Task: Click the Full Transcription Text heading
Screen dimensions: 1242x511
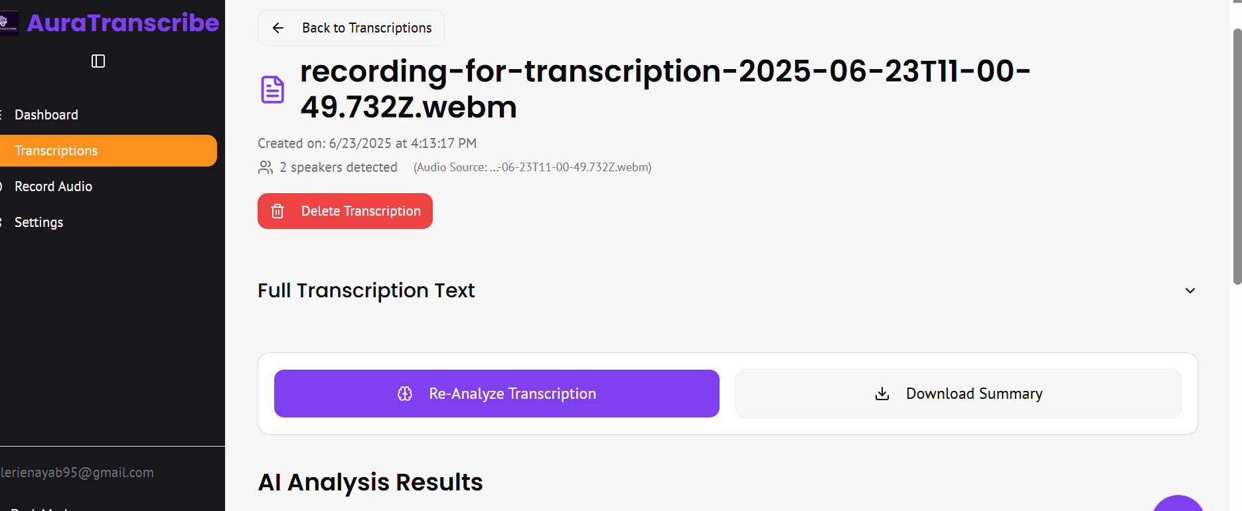Action: (x=366, y=291)
